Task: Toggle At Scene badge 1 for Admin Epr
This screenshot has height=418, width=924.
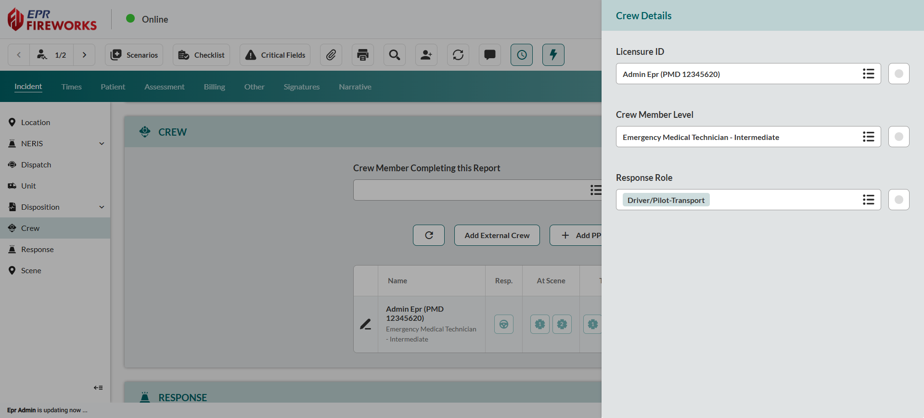Action: coord(540,324)
